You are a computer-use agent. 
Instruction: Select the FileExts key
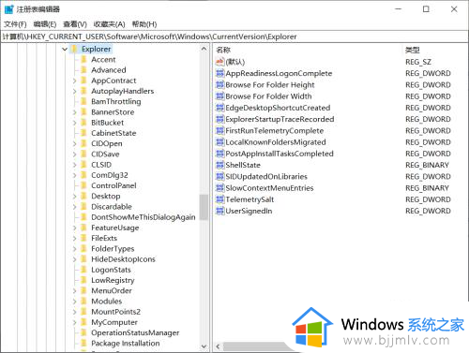click(x=104, y=238)
